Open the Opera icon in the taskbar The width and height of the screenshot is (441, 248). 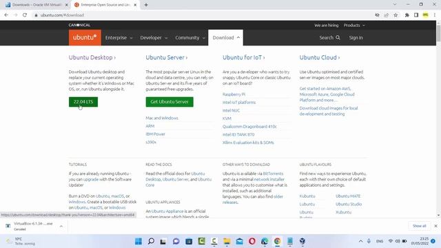[x=252, y=241]
